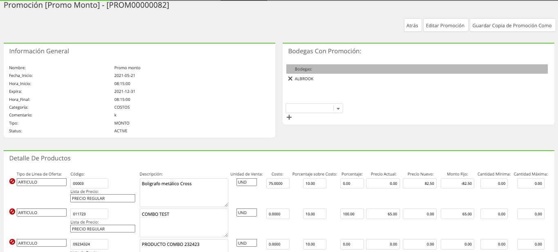Add a warehouse with the plus icon
Screen dimensions: 558x252
289,117
